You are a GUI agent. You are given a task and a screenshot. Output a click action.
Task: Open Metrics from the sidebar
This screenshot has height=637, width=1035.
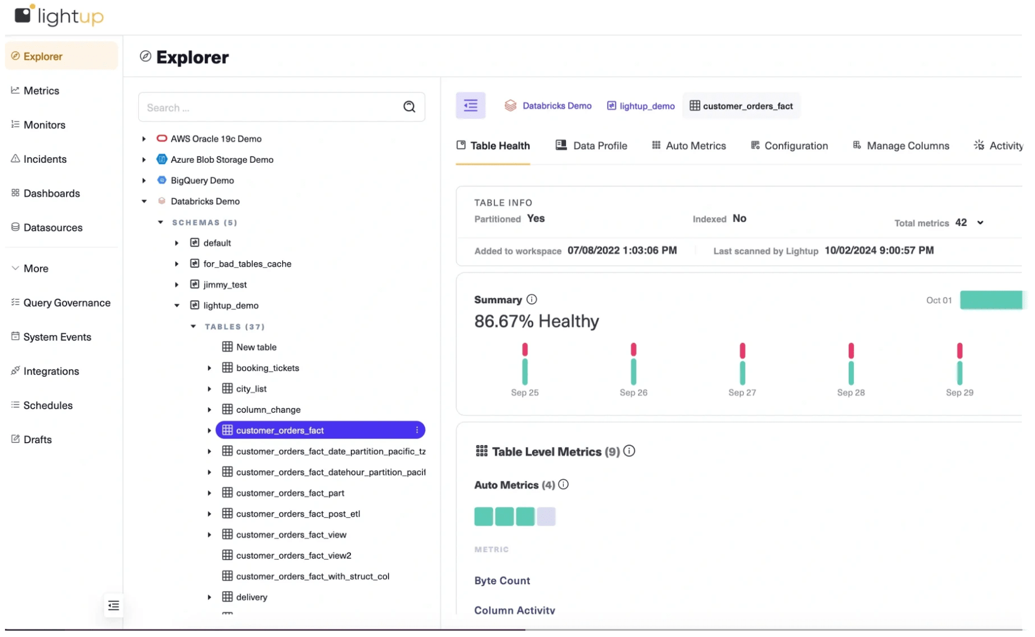point(41,90)
